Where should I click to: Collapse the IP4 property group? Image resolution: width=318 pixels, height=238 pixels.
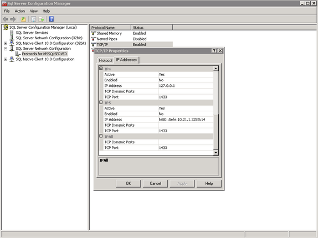click(101, 69)
